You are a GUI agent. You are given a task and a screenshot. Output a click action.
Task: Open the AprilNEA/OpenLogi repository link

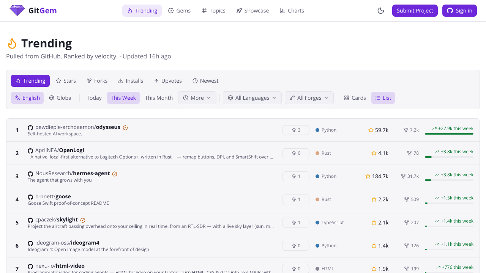(60, 151)
